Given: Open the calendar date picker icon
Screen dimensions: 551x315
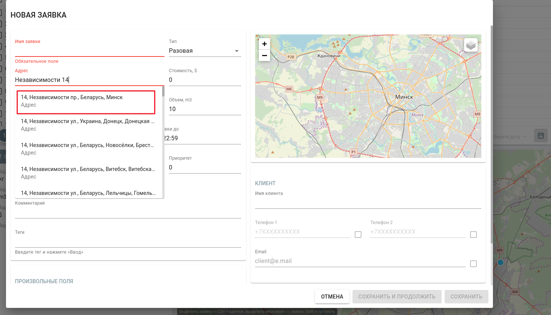Looking at the screenshot, I should click(541, 135).
